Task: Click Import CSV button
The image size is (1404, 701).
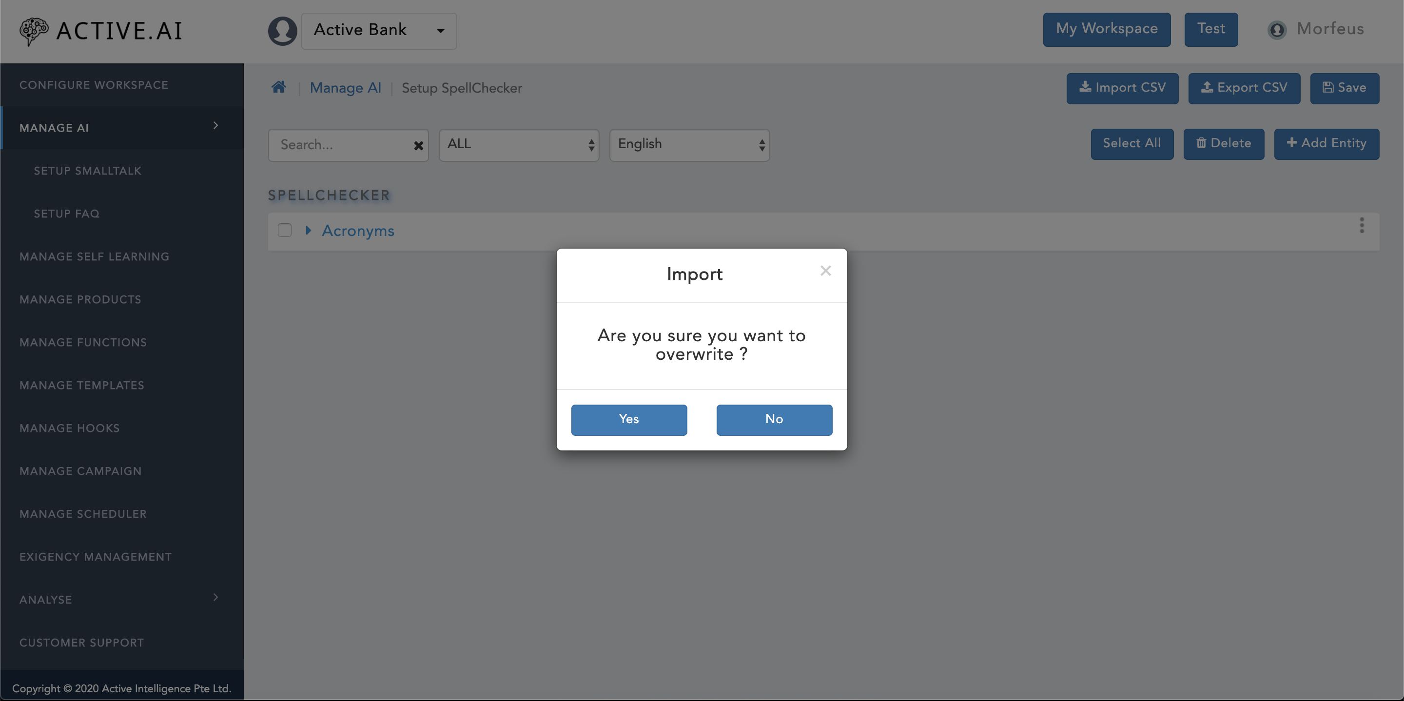Action: pos(1122,88)
